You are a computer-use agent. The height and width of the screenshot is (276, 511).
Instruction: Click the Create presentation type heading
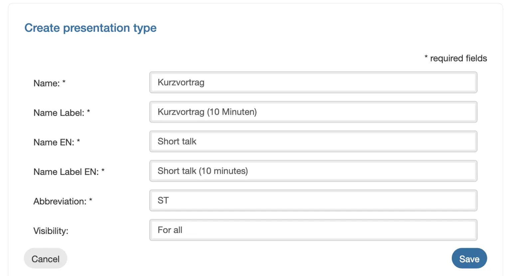click(90, 28)
